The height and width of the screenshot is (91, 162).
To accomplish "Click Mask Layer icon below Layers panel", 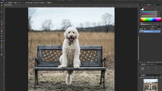I will point(148,62).
